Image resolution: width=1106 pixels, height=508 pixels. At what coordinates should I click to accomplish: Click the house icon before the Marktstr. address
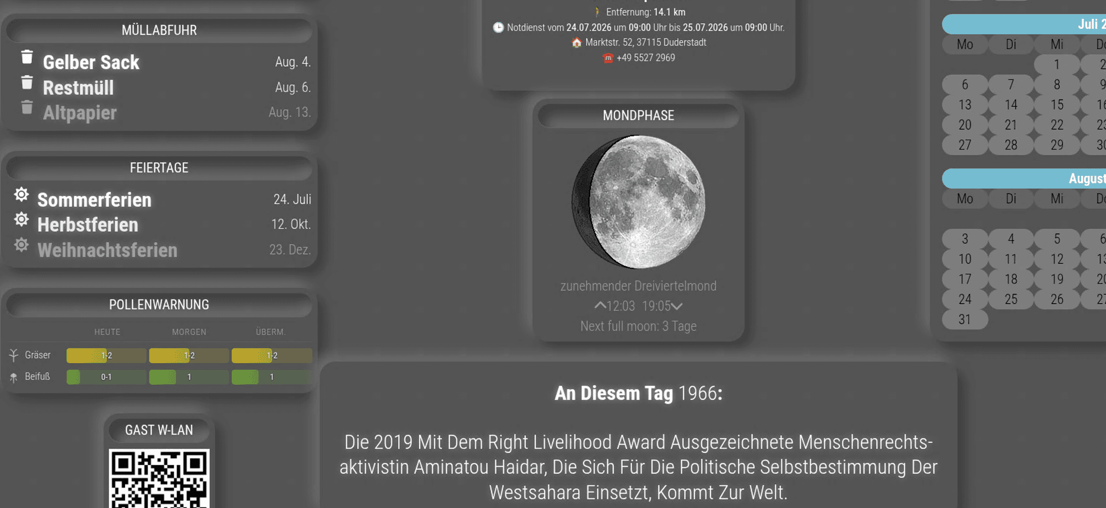click(x=577, y=43)
